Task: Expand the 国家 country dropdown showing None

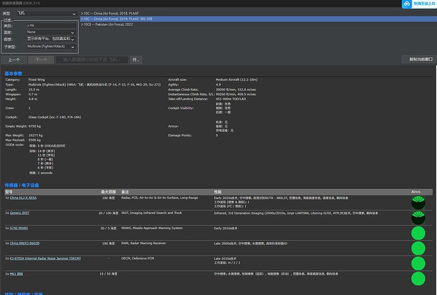Action: 51,32
